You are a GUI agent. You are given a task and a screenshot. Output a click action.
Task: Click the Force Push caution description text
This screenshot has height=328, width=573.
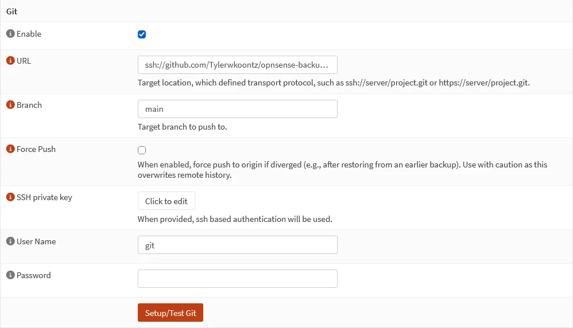tap(342, 170)
